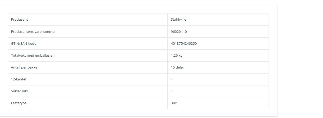323x118 pixels.
Task: Click the plus sign for Sokler inkl.
Action: (172, 91)
